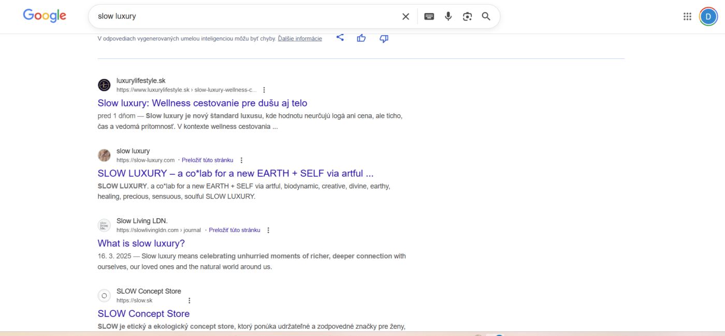Viewport: 725px width, 336px height.
Task: Clear the search query with the X icon
Action: click(405, 16)
